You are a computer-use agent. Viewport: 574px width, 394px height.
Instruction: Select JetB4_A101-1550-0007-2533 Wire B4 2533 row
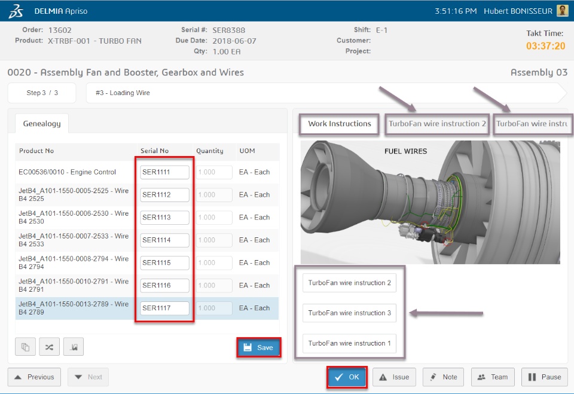coord(147,240)
